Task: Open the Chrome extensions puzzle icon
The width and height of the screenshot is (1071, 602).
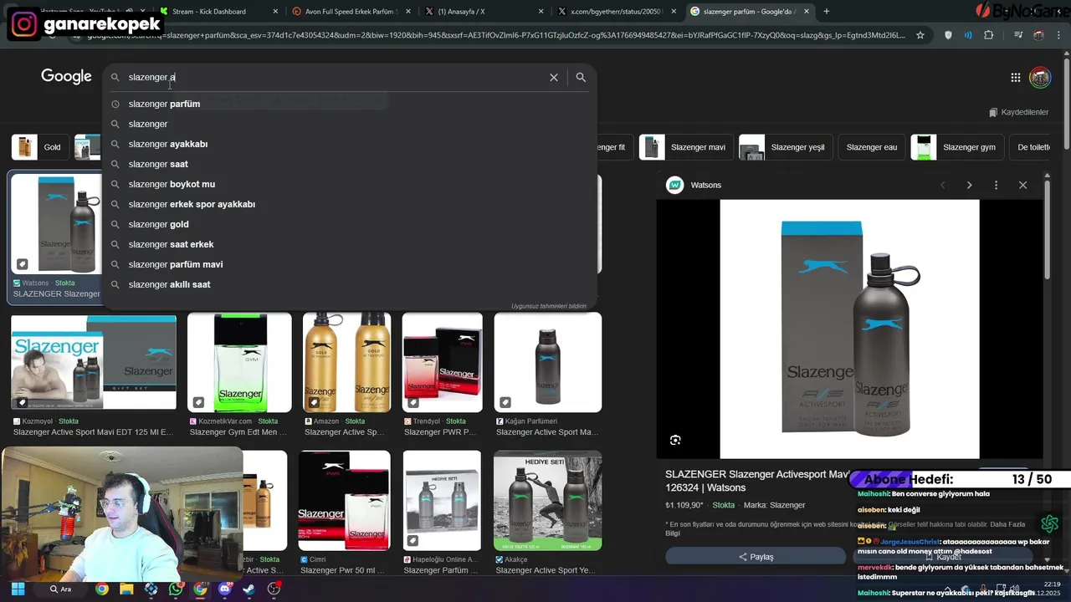Action: click(x=989, y=35)
